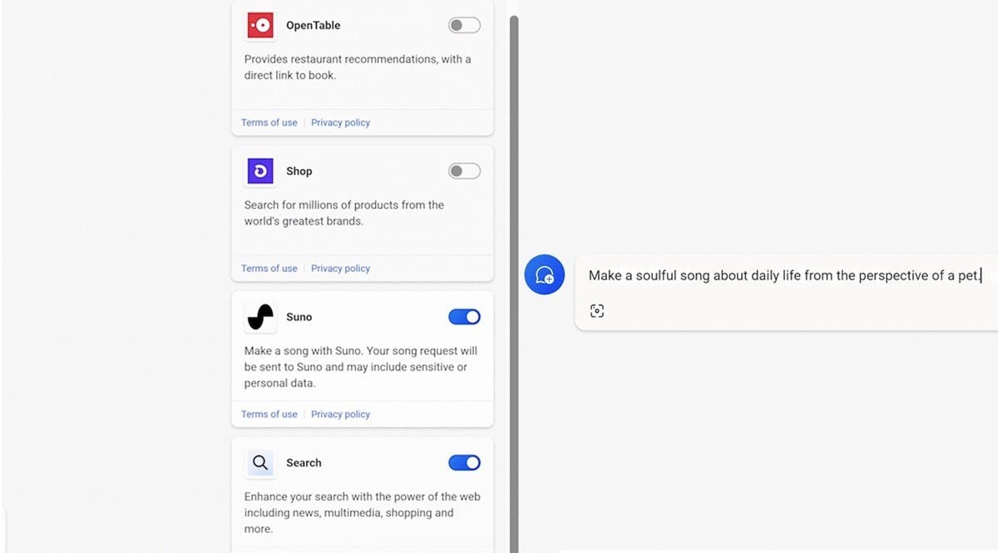Screen dimensions: 998x553
Task: Click into the soulful song prompt text field
Action: 785,275
